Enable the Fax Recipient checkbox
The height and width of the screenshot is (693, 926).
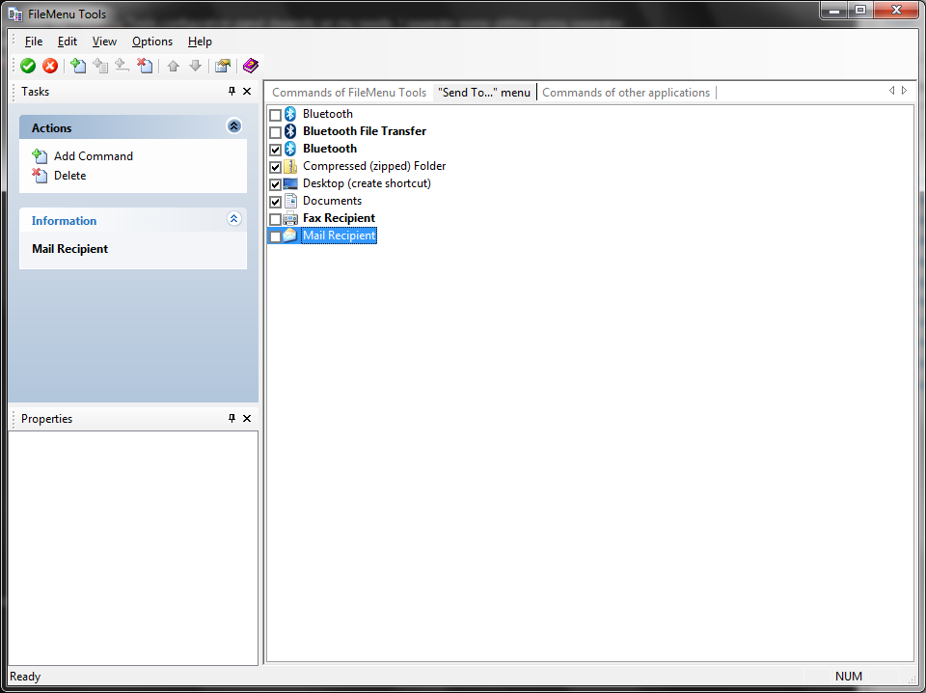(x=275, y=219)
